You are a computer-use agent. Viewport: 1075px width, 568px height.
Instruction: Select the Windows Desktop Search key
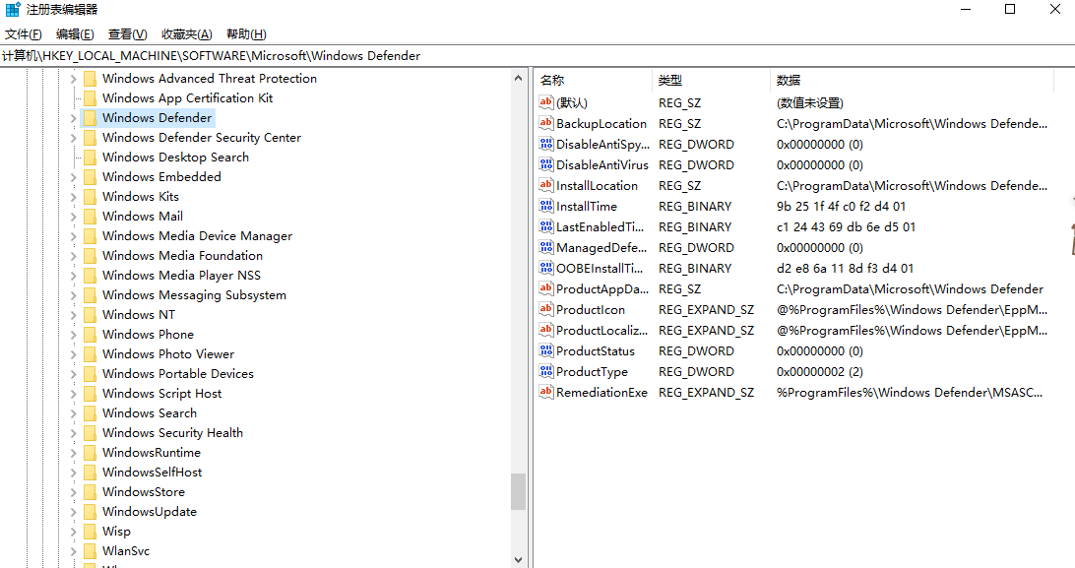tap(175, 157)
